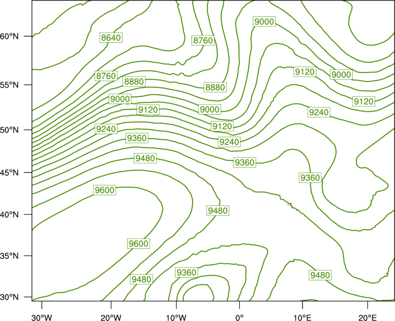Click the 0° longitude axis label
This screenshot has width=395, height=321.
(x=239, y=318)
